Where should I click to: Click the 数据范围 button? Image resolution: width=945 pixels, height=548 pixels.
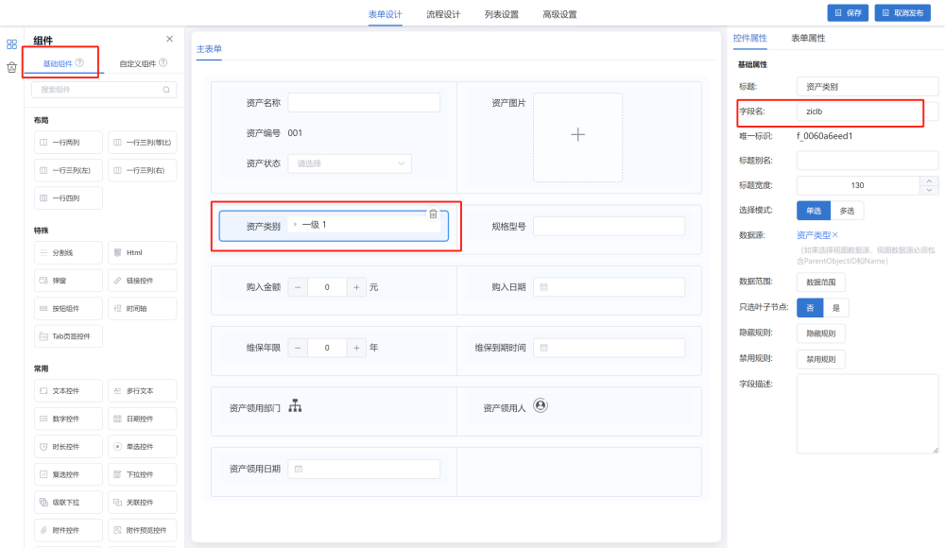tap(820, 282)
